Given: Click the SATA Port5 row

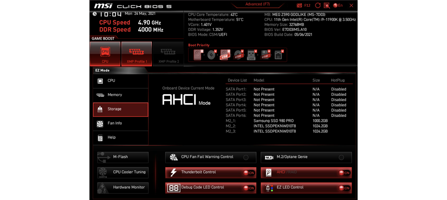Looking at the screenshot, I should click(286, 110).
